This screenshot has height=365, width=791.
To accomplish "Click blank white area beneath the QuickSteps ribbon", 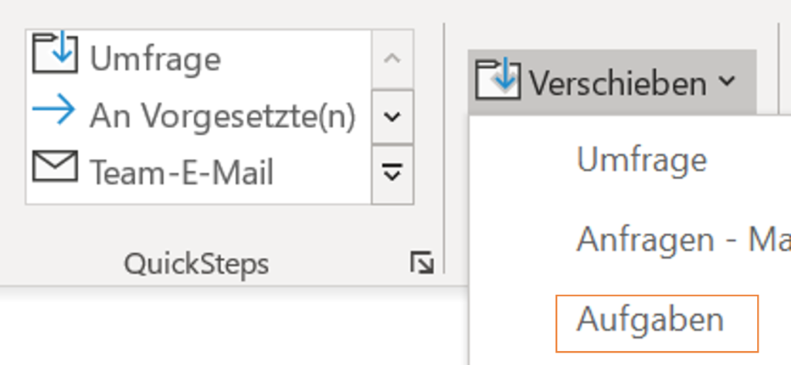I will click(x=232, y=328).
